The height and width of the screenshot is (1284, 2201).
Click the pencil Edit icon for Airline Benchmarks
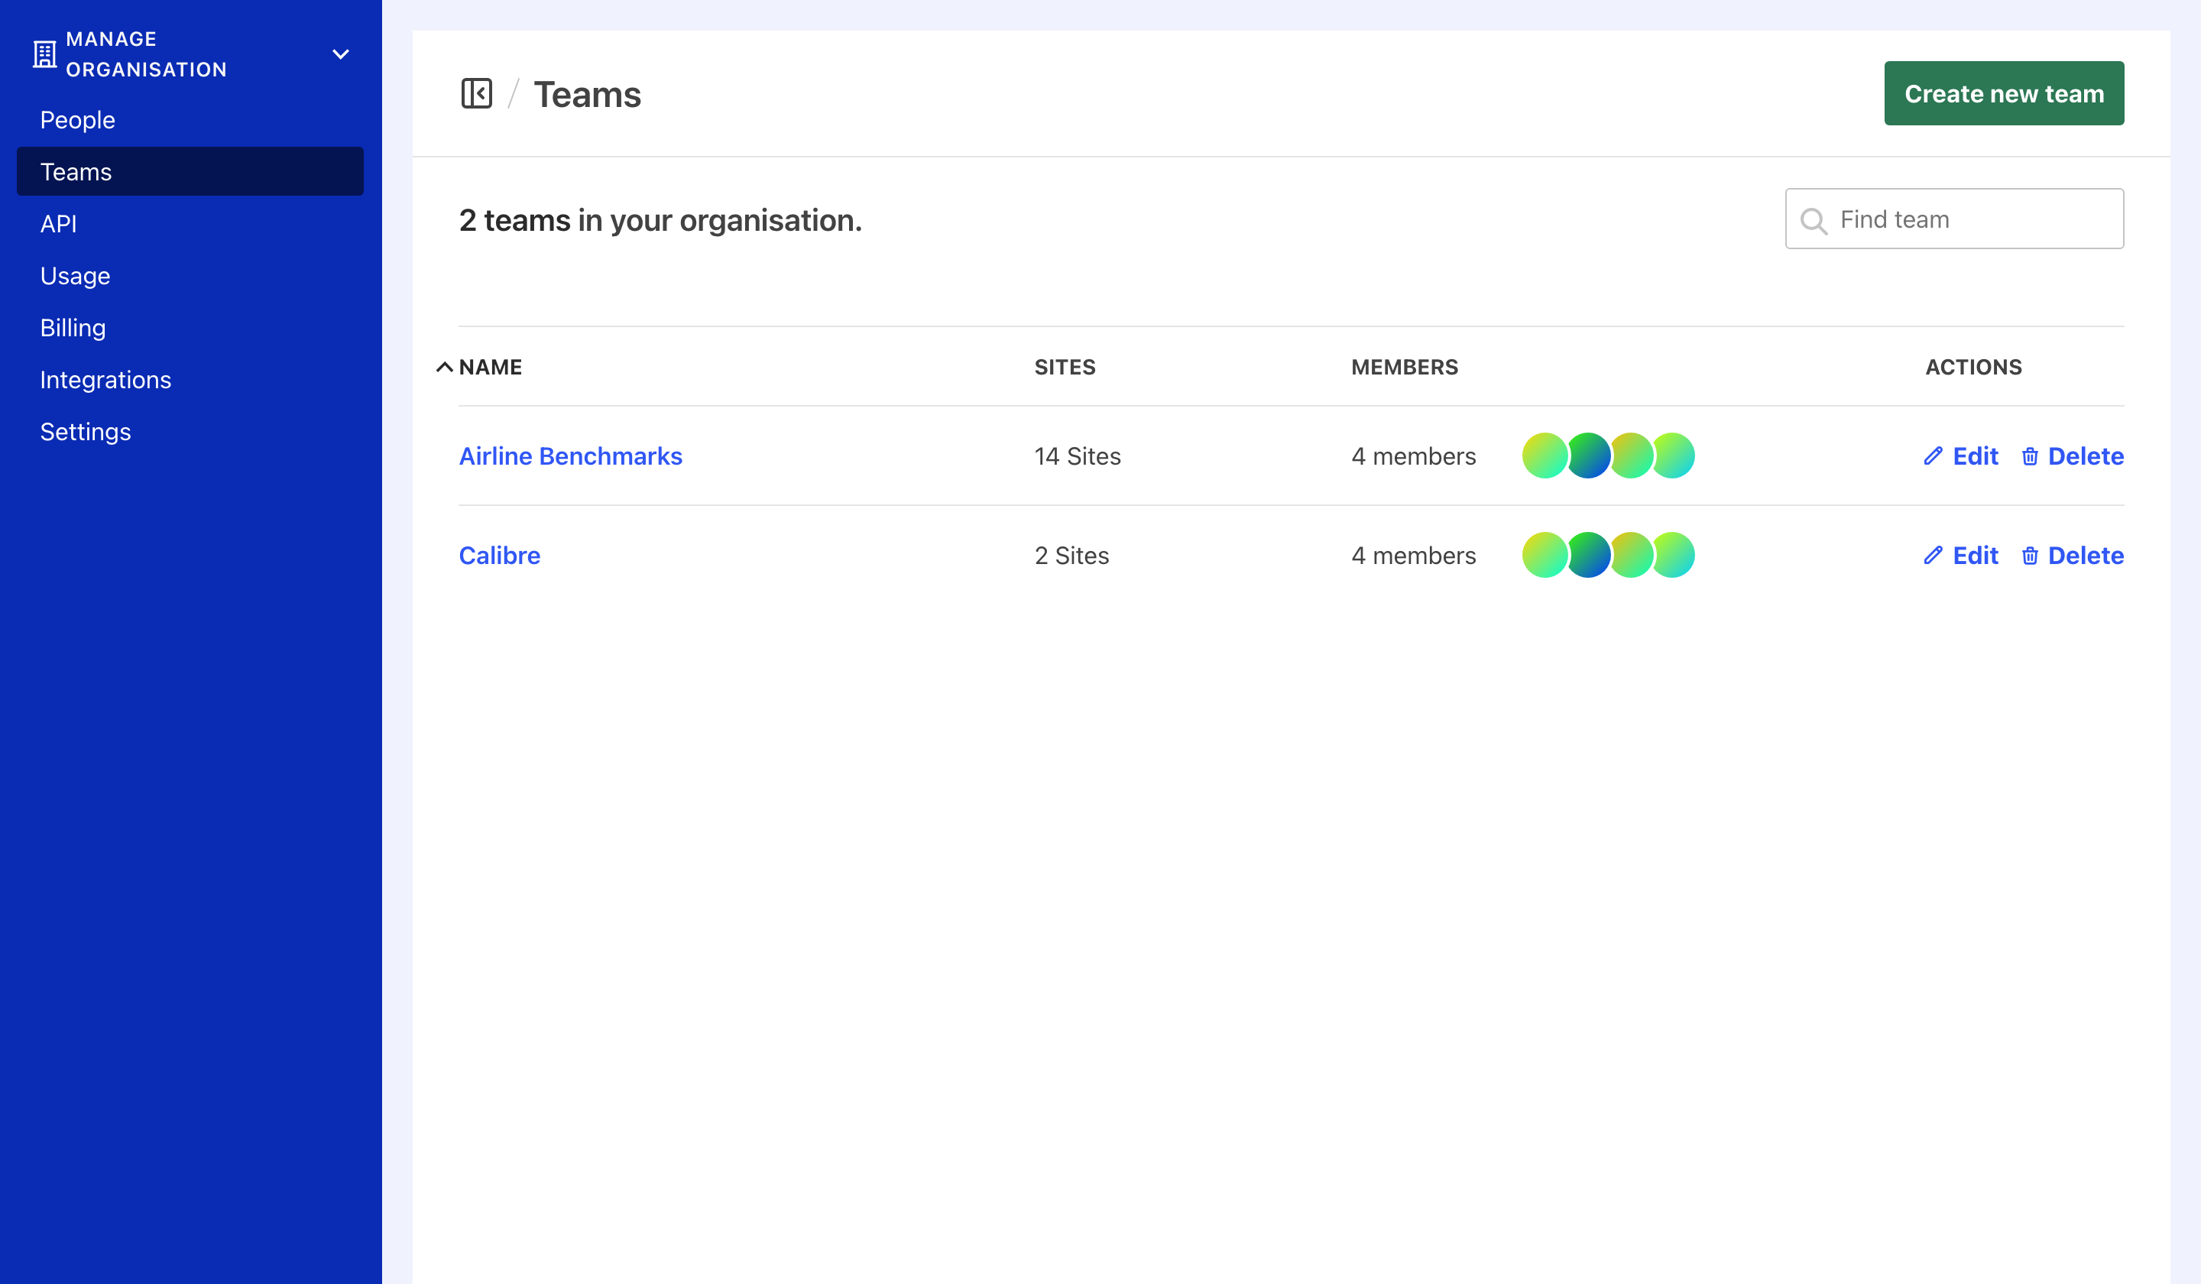point(1932,456)
